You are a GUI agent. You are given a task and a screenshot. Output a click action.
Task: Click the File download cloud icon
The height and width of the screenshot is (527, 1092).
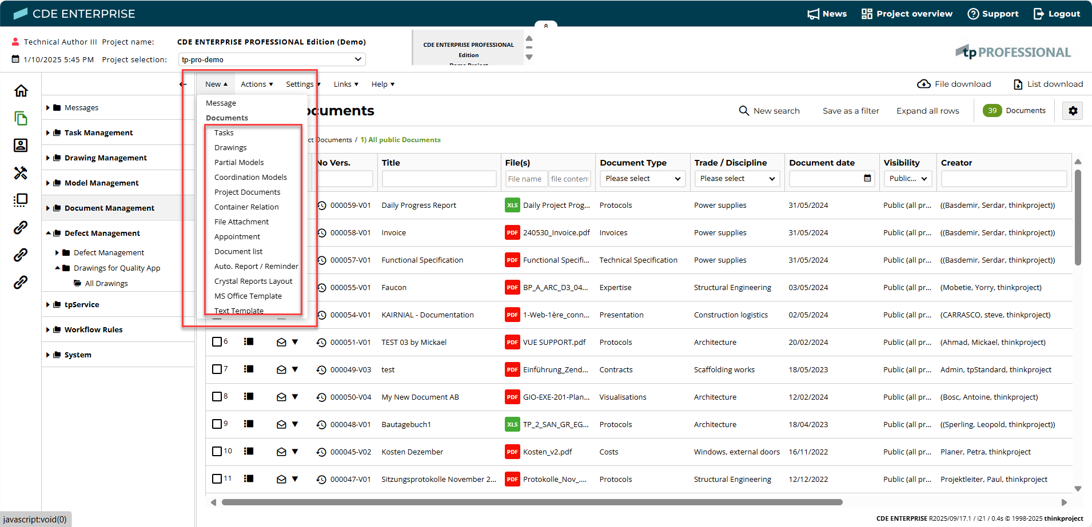coord(923,85)
